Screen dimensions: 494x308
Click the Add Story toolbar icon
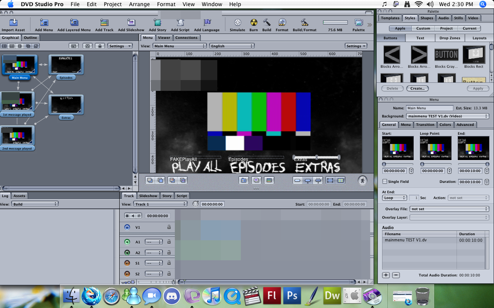click(157, 22)
